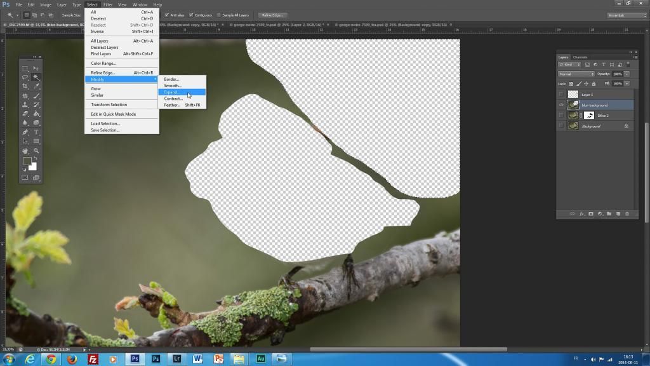Screen dimensions: 650x366
Task: Open Lightroom from the taskbar
Action: click(176, 359)
